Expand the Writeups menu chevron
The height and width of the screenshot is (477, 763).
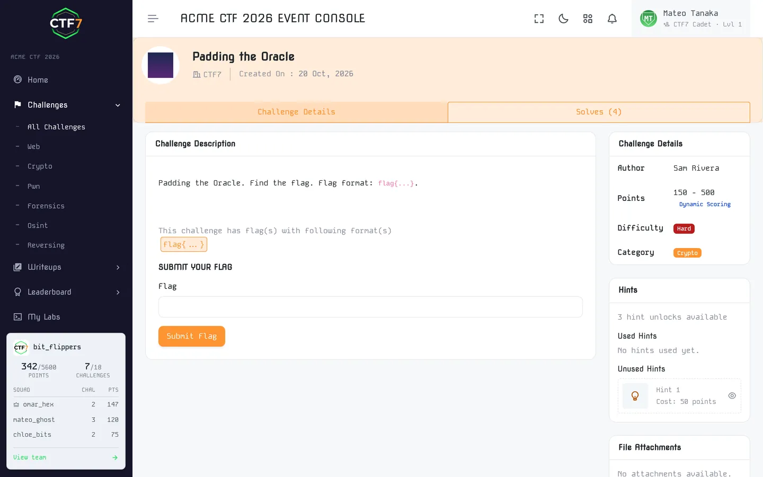[x=118, y=267]
